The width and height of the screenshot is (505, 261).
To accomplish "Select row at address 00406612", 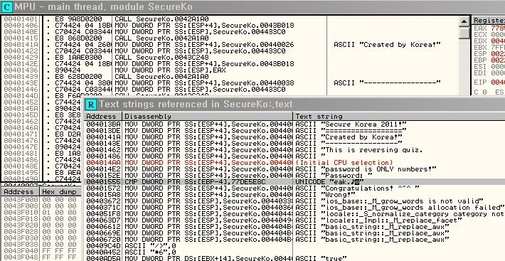I will point(294,227).
